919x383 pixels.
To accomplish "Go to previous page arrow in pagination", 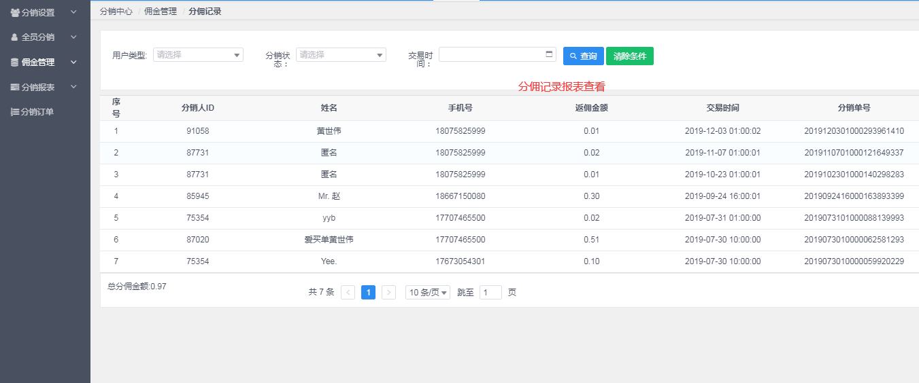I will pyautogui.click(x=348, y=293).
